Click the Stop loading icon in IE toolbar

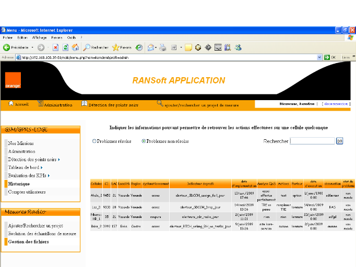tap(55, 47)
